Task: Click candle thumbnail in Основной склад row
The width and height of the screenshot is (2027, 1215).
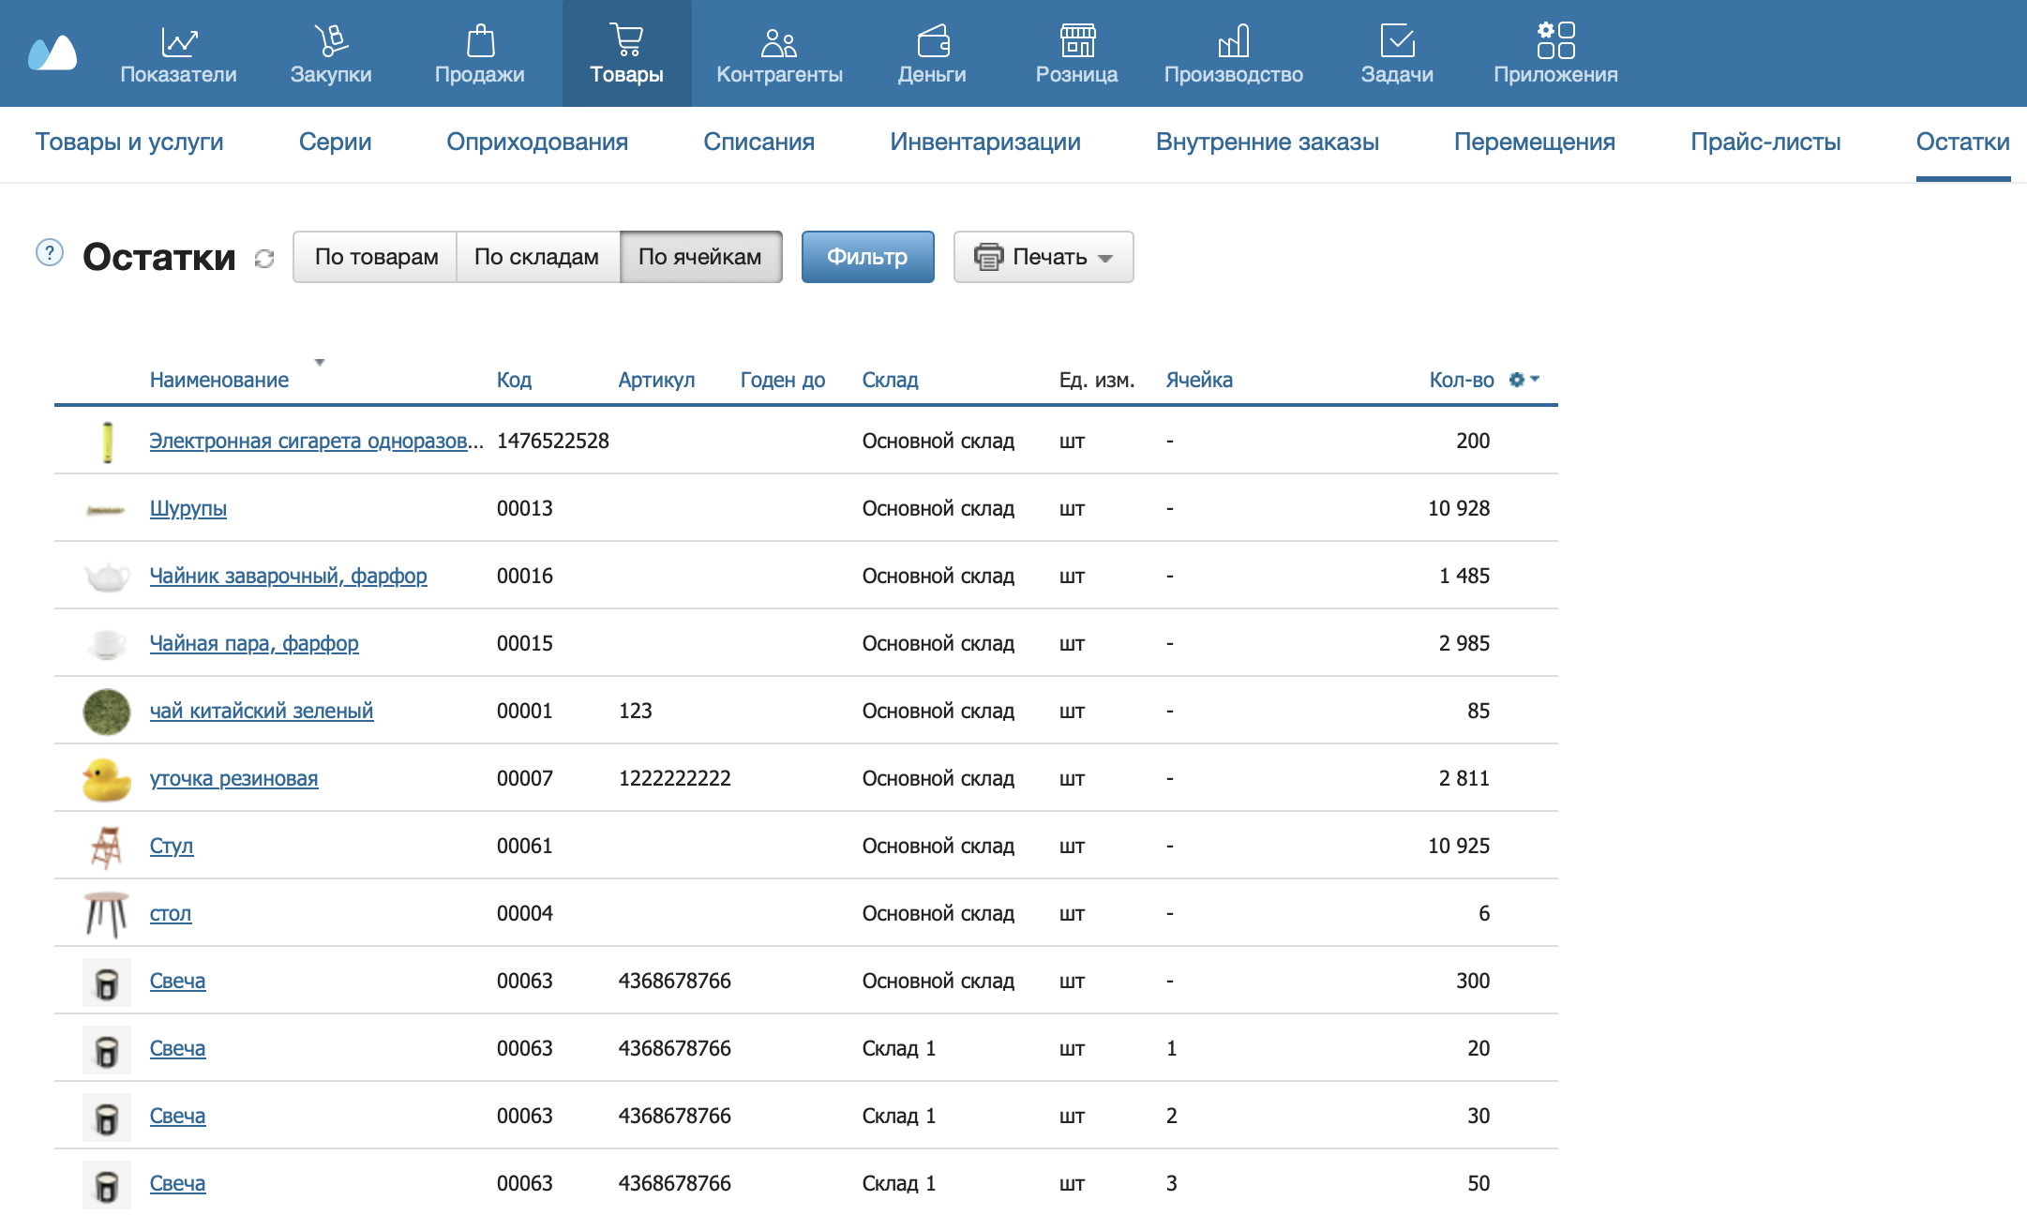Action: [107, 982]
